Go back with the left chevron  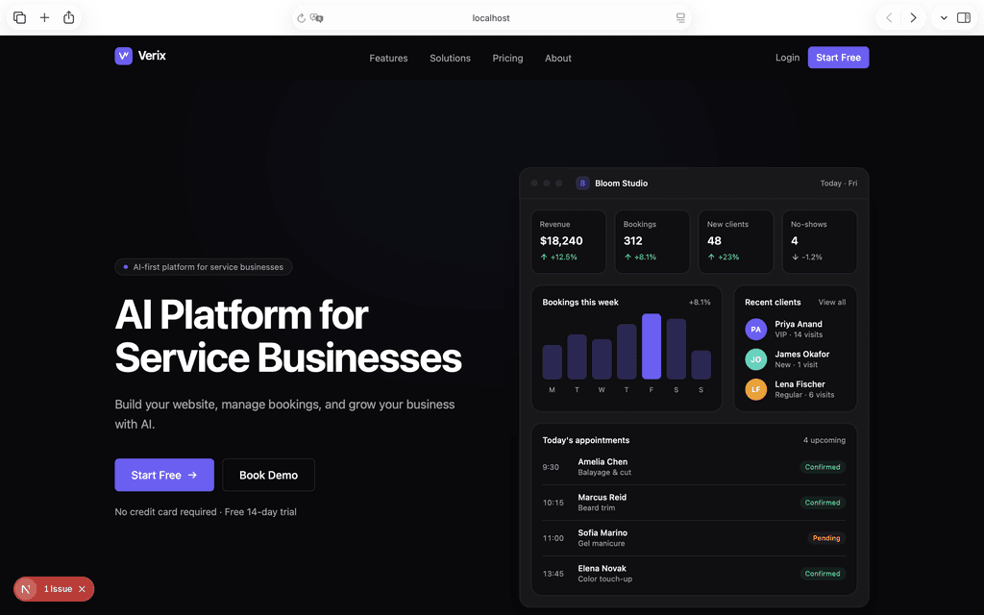[x=889, y=17]
